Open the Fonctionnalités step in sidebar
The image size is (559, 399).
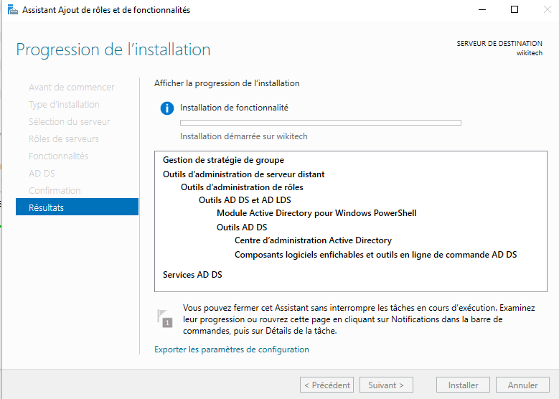click(x=58, y=156)
